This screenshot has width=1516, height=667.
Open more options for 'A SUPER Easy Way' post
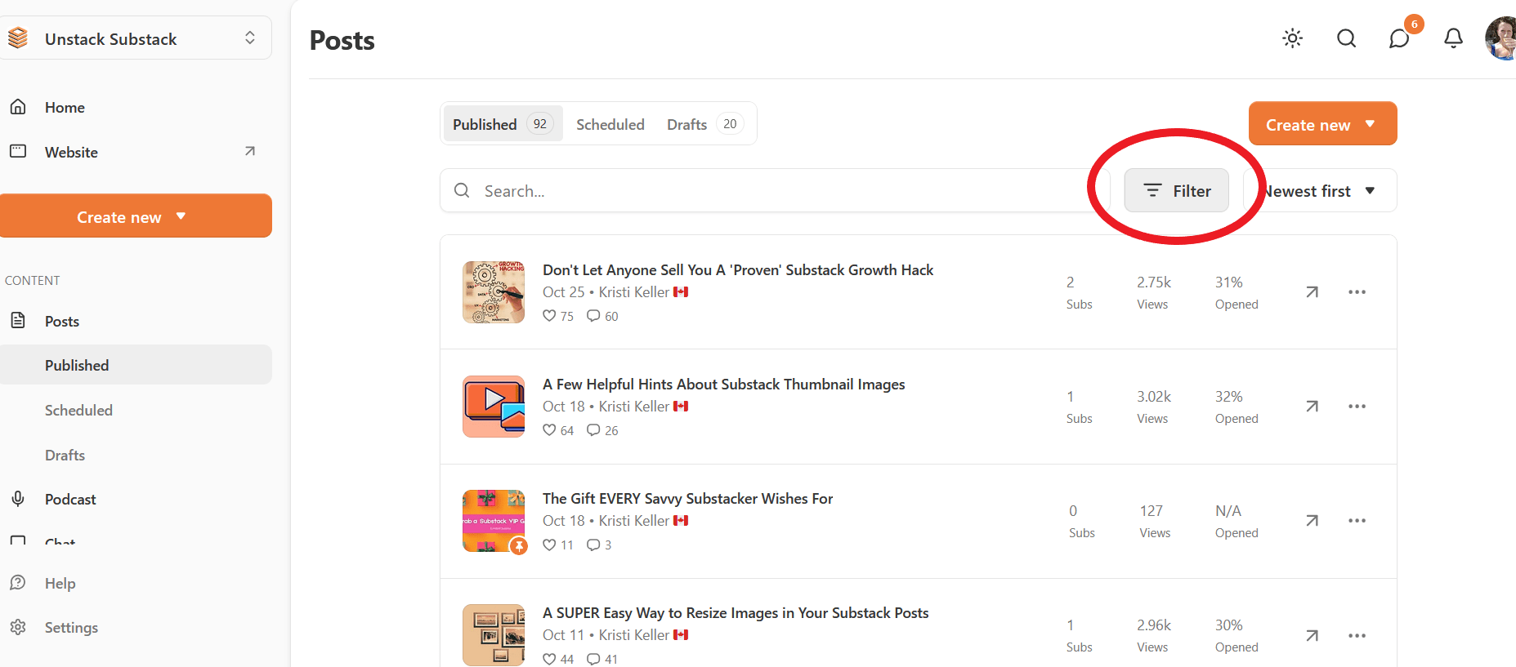(1357, 635)
